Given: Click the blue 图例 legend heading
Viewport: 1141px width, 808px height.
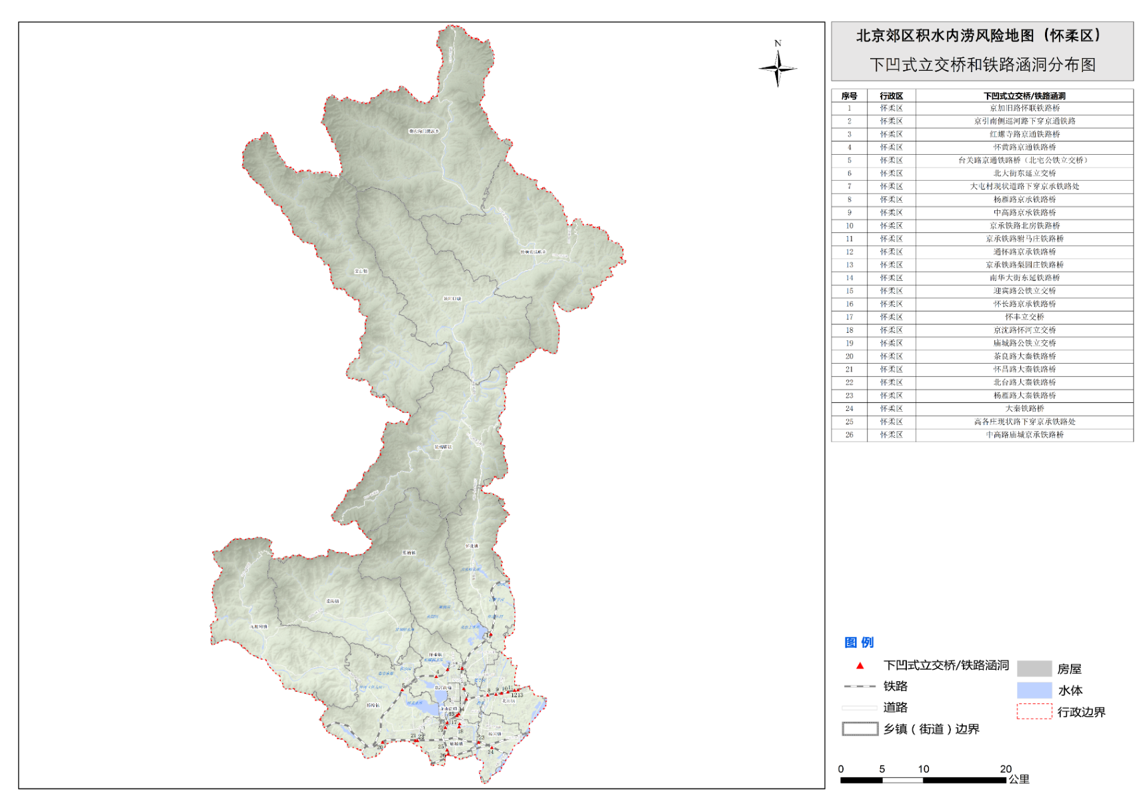Looking at the screenshot, I should coord(859,643).
